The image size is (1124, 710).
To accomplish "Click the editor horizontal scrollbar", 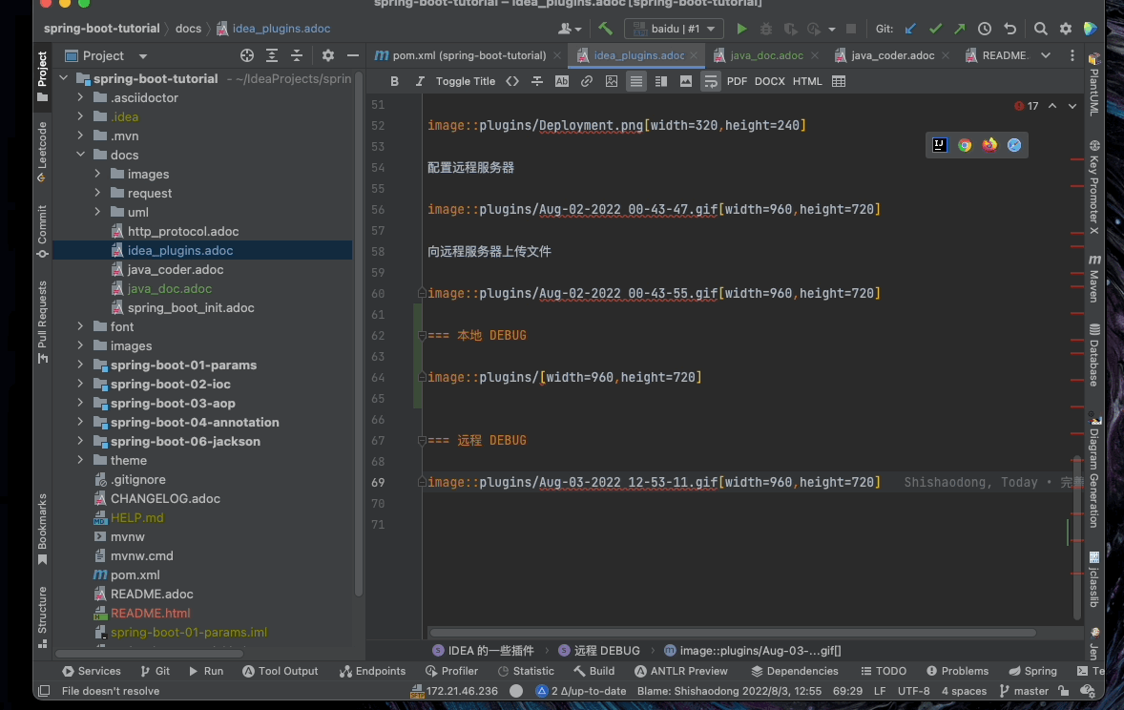I will point(733,633).
